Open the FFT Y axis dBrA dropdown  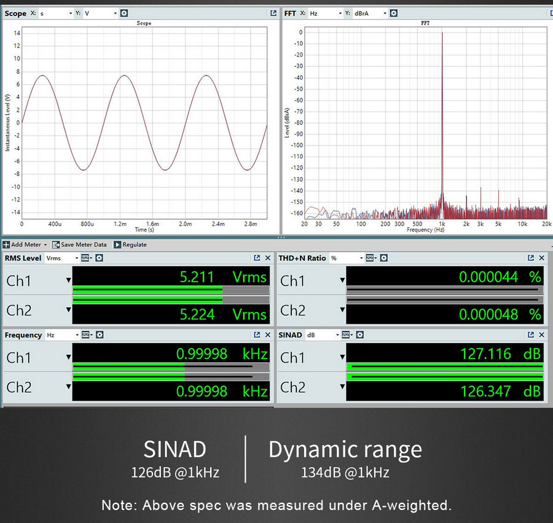[370, 14]
